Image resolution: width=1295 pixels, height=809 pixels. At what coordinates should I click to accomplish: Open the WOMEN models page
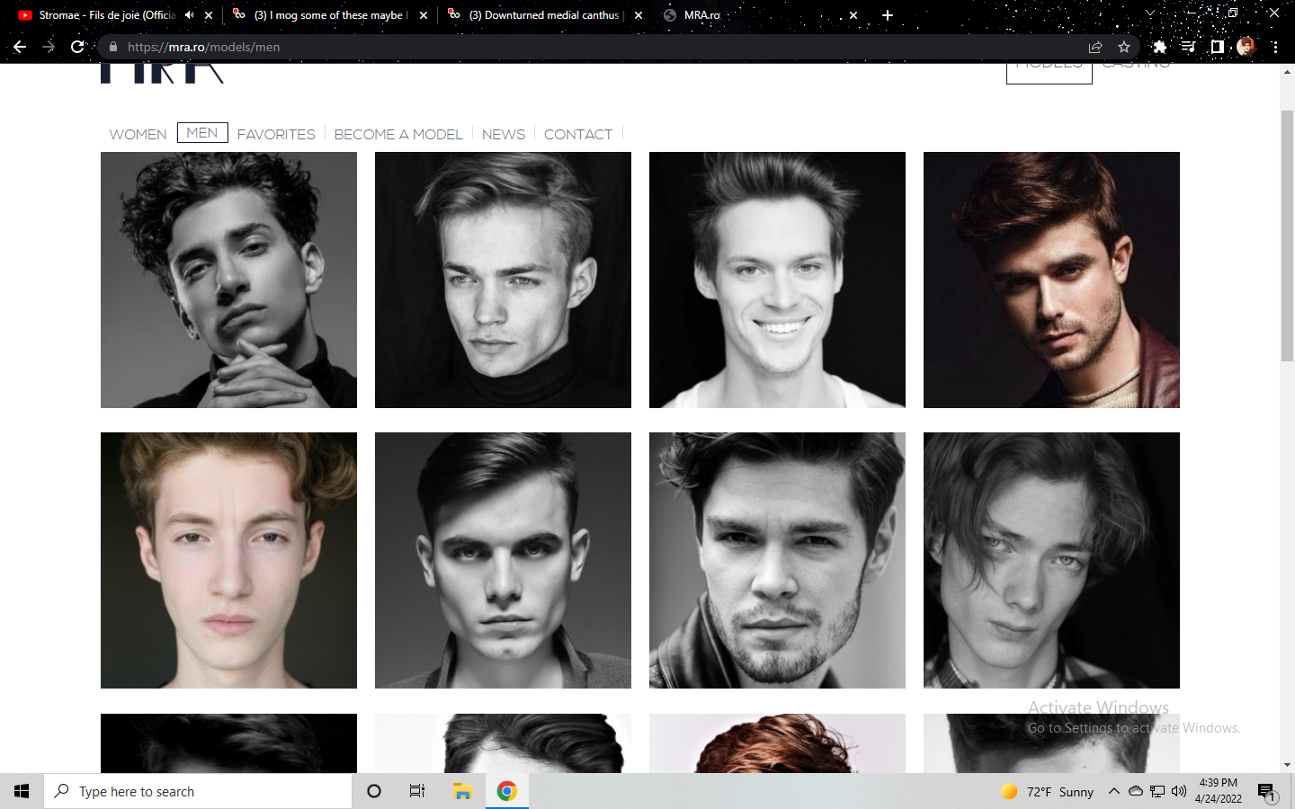(138, 134)
